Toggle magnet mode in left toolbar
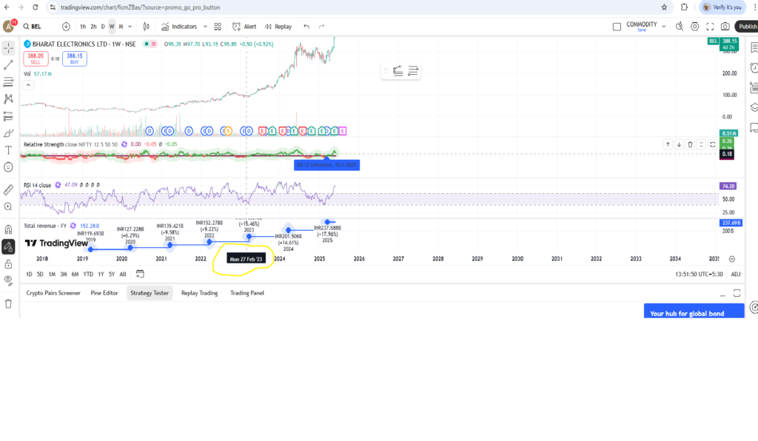 click(8, 229)
